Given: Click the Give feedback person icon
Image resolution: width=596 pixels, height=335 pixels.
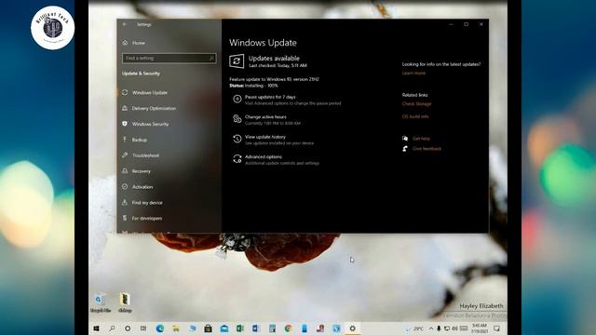Looking at the screenshot, I should tap(405, 149).
